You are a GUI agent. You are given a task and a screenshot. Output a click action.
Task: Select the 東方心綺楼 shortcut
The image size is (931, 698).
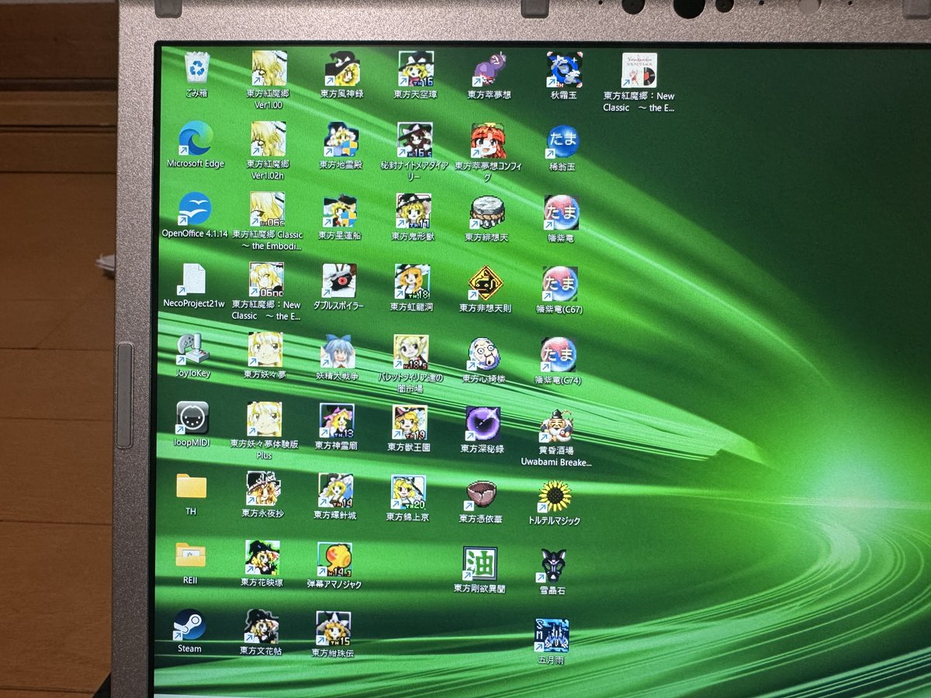484,354
